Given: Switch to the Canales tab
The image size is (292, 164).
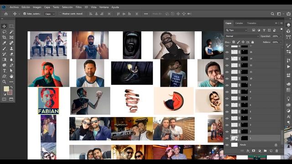Looking at the screenshot, I should click(x=239, y=23).
